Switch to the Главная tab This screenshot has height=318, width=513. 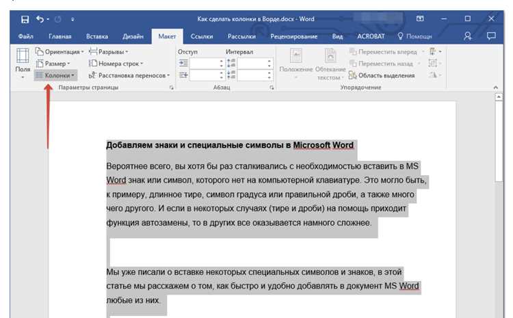click(60, 36)
